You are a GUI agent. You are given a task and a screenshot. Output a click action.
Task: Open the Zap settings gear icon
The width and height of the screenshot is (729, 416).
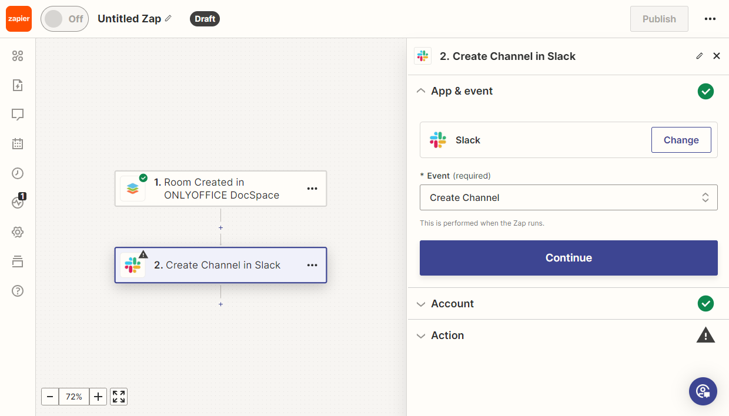pyautogui.click(x=18, y=232)
